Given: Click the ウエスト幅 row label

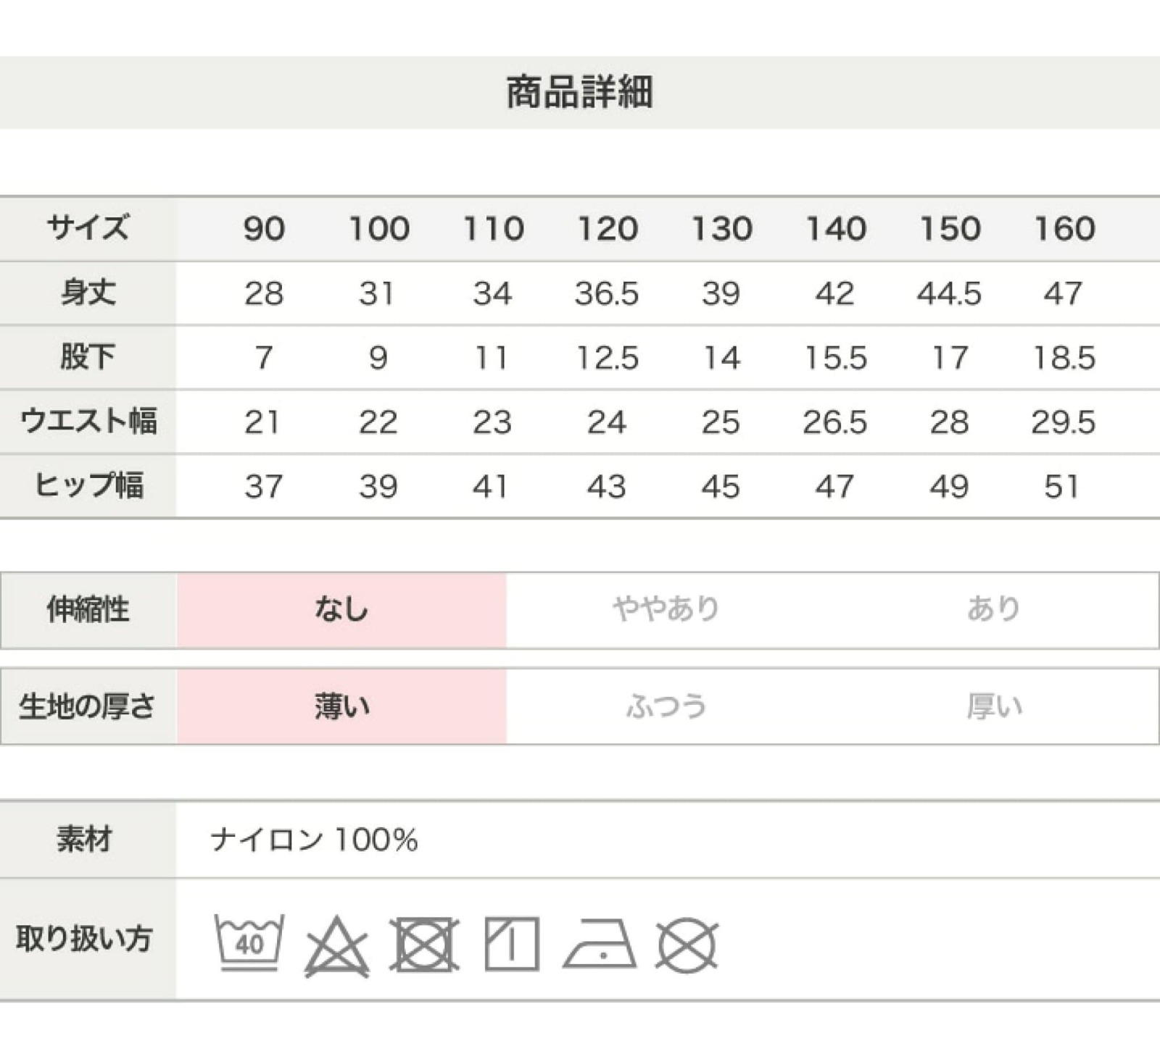Looking at the screenshot, I should tap(88, 422).
